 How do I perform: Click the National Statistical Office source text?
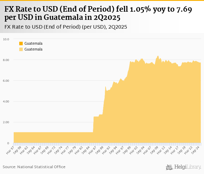[x=34, y=167]
